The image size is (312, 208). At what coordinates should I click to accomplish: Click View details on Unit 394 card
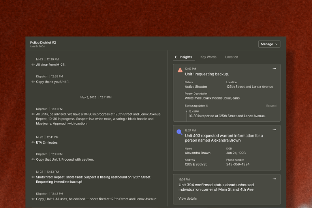tap(187, 198)
